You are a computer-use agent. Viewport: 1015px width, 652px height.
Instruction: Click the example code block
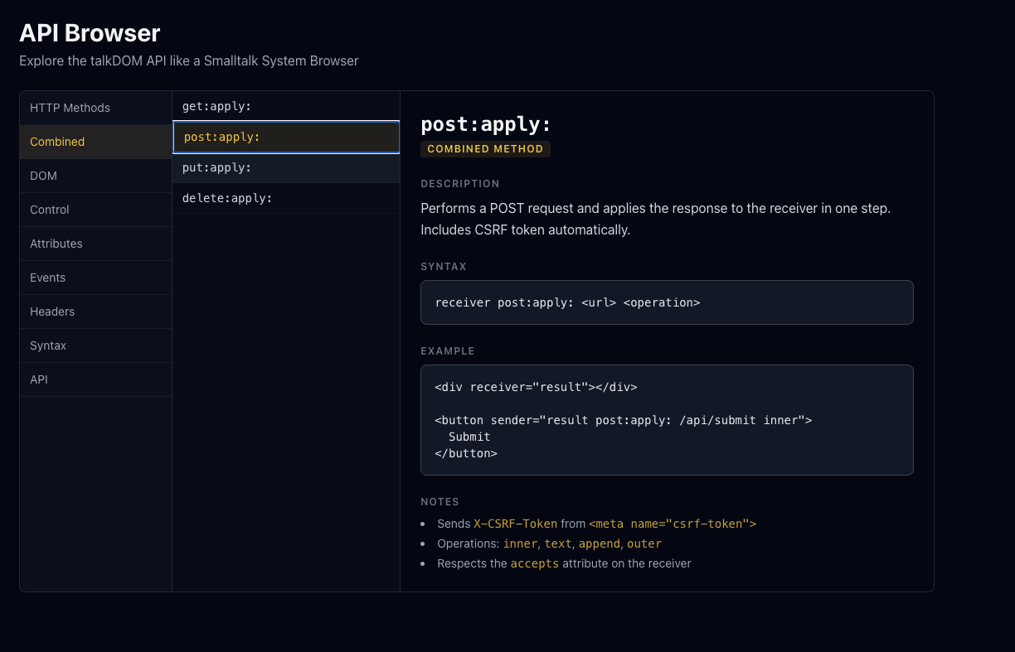(x=667, y=420)
